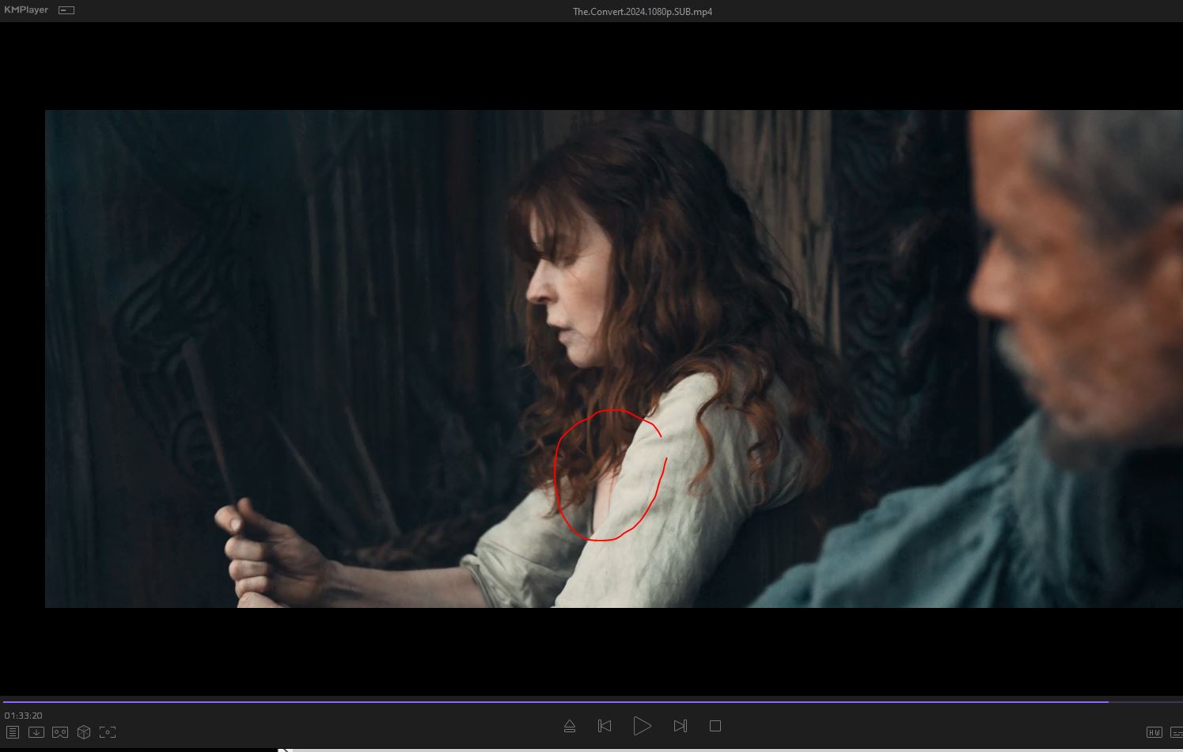1183x752 pixels.
Task: Open the playlist panel icon
Action: coord(13,732)
